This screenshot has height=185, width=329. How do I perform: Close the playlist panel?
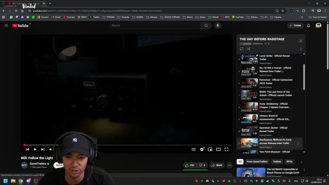(x=301, y=41)
